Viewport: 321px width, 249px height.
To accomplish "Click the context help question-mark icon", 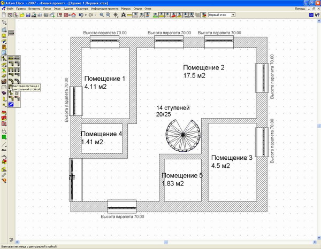I will [x=317, y=15].
